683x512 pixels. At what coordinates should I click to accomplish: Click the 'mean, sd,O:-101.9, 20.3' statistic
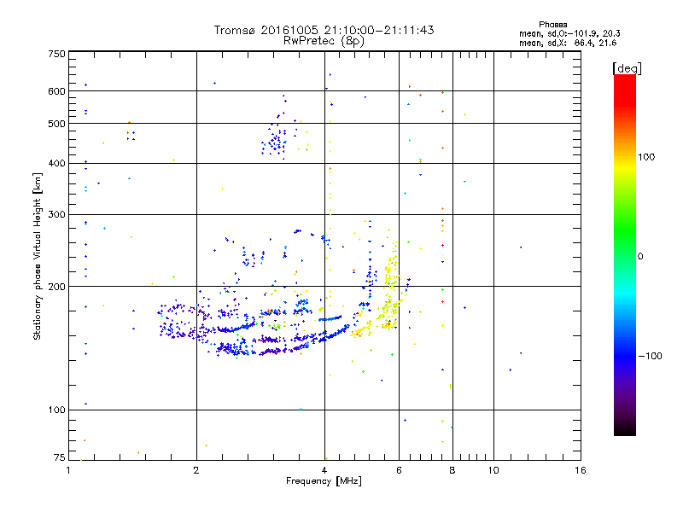coord(569,33)
